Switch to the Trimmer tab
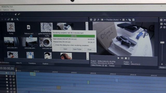This screenshot has width=166, height=93. [x=112, y=66]
